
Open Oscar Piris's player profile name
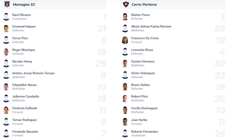pos(20,38)
